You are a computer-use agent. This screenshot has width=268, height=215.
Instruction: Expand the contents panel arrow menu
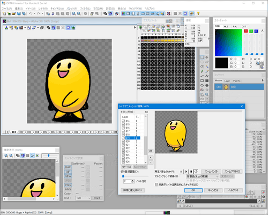(x=263, y=80)
